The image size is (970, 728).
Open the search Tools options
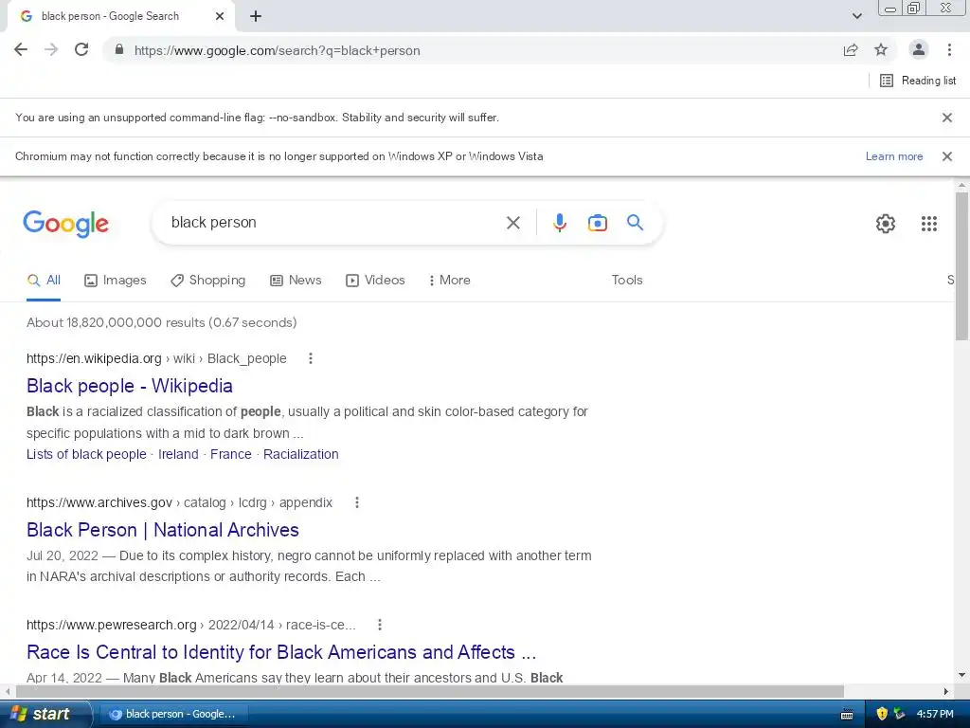click(627, 281)
